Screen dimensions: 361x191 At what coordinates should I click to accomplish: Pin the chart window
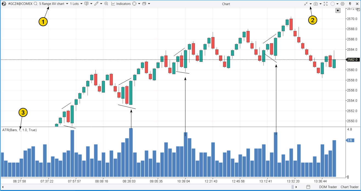tap(350, 4)
